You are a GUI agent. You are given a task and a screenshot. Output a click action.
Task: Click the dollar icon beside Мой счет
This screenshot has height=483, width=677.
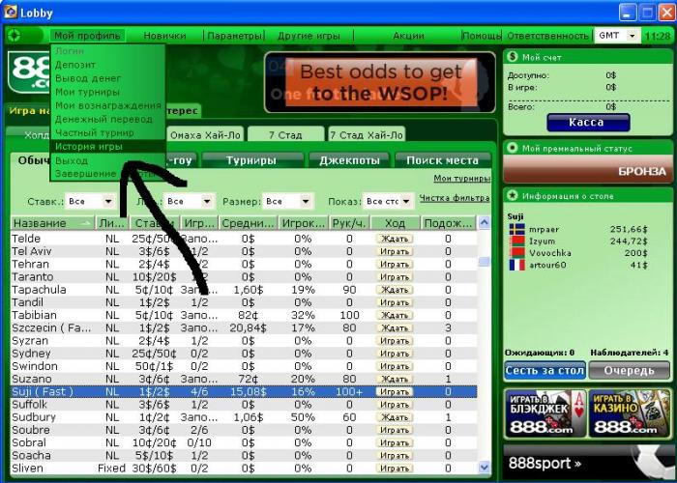pyautogui.click(x=513, y=57)
